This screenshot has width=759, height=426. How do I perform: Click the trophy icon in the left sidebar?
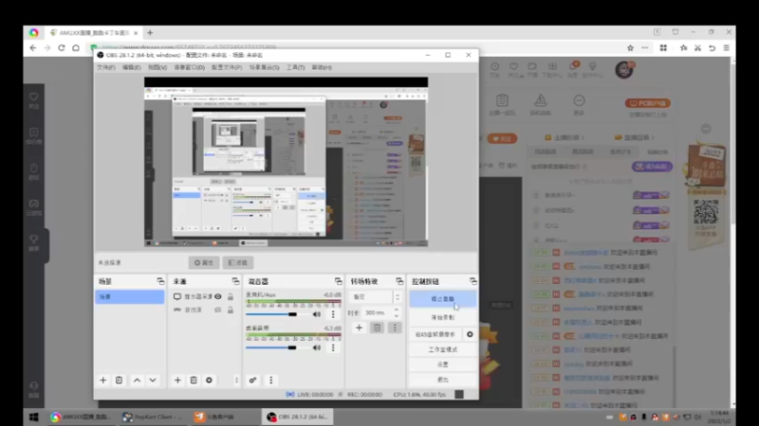[x=33, y=239]
